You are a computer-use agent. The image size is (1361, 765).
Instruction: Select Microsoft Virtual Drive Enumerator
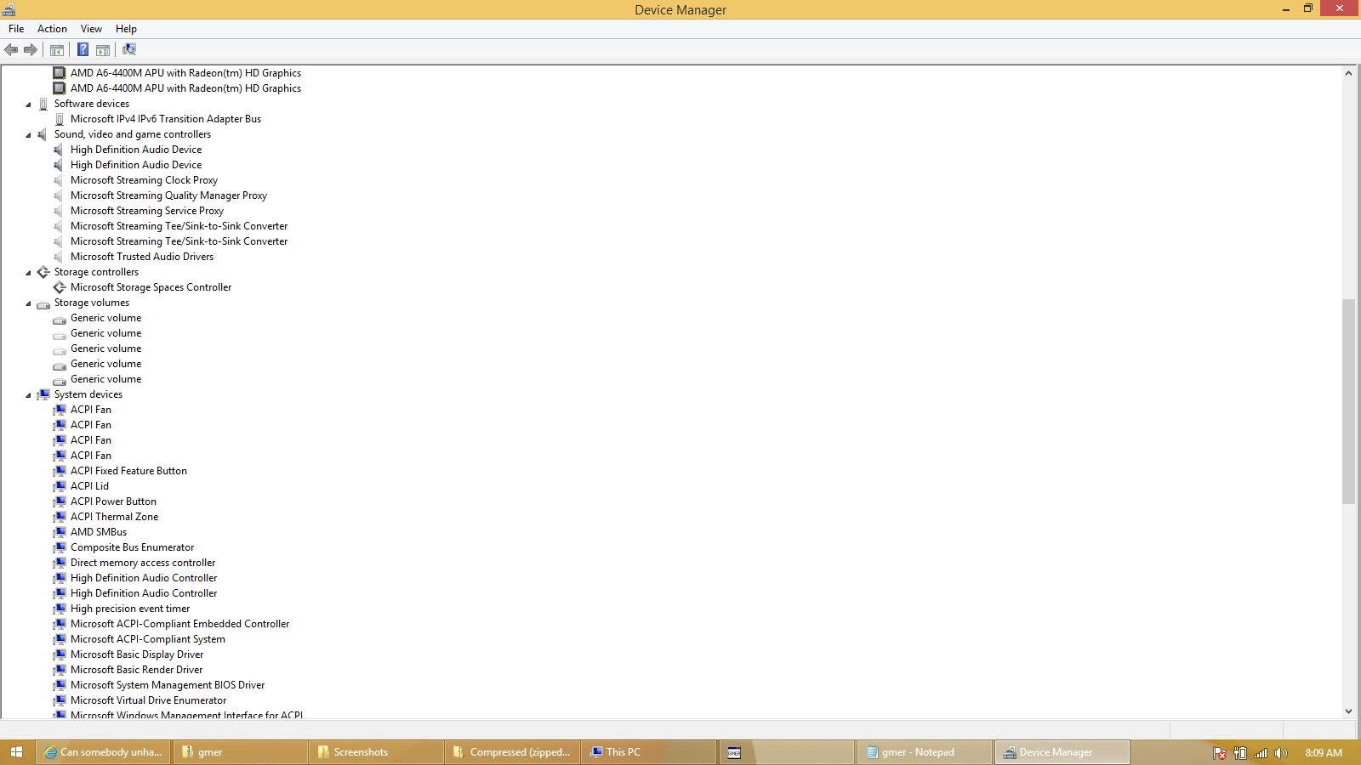[x=148, y=700]
